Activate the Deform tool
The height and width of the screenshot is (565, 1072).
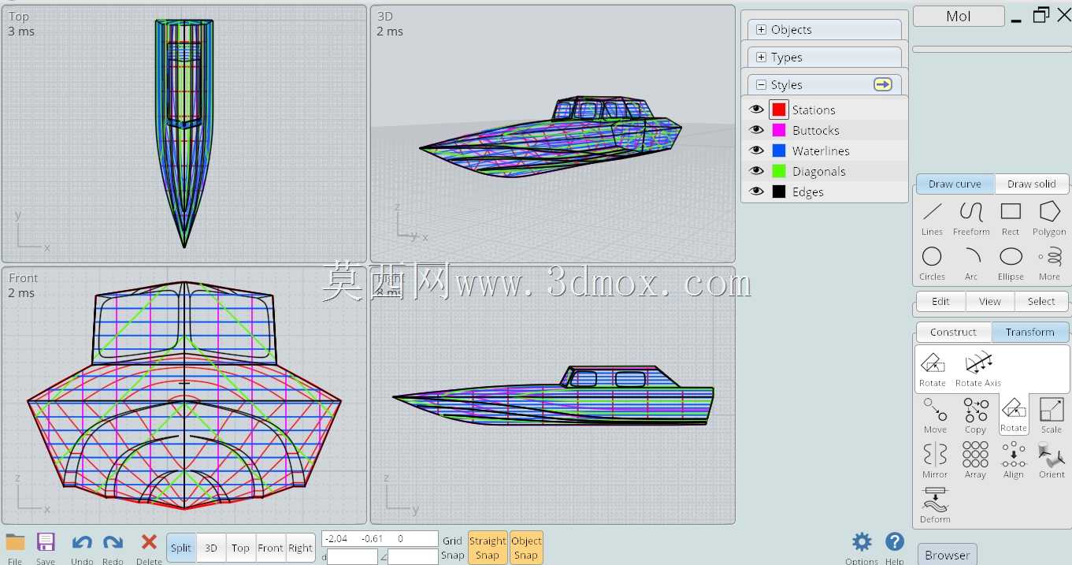coord(935,505)
